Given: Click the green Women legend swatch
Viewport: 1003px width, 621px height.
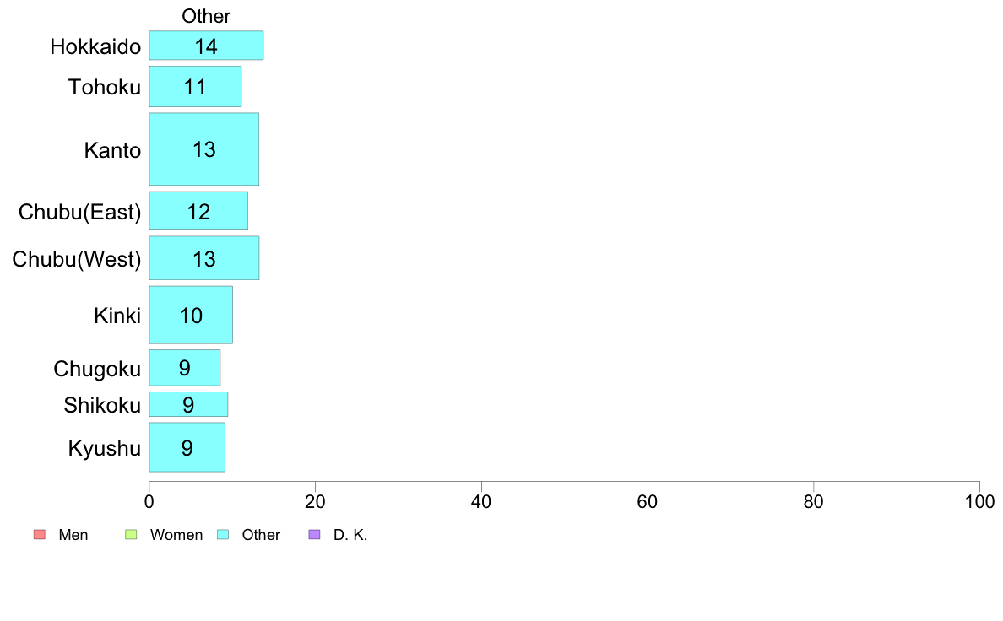Looking at the screenshot, I should coord(131,534).
